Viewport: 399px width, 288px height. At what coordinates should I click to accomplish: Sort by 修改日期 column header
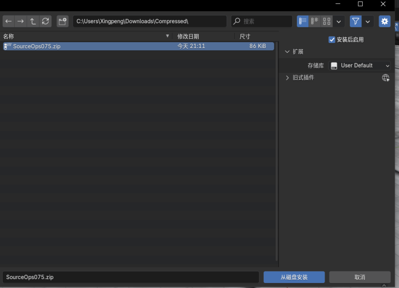click(188, 36)
